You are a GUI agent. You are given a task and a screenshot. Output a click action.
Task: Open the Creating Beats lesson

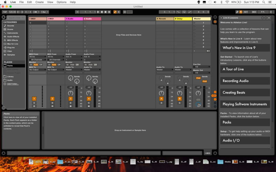(x=245, y=93)
